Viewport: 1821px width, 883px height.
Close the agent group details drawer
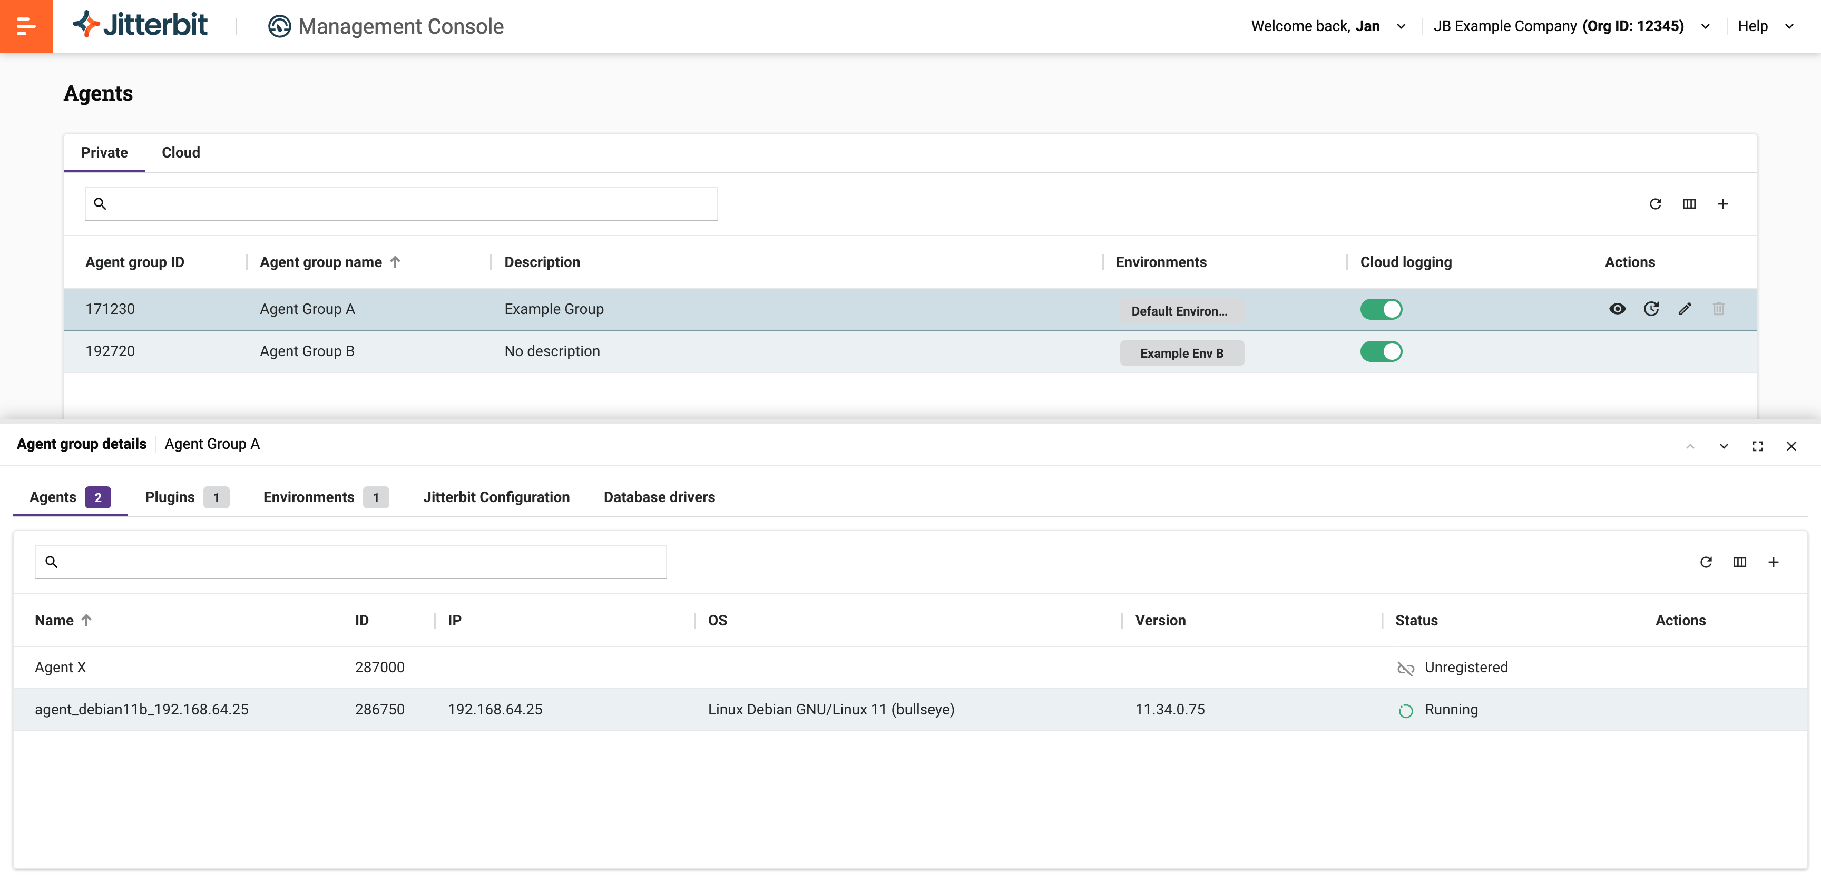(1791, 446)
